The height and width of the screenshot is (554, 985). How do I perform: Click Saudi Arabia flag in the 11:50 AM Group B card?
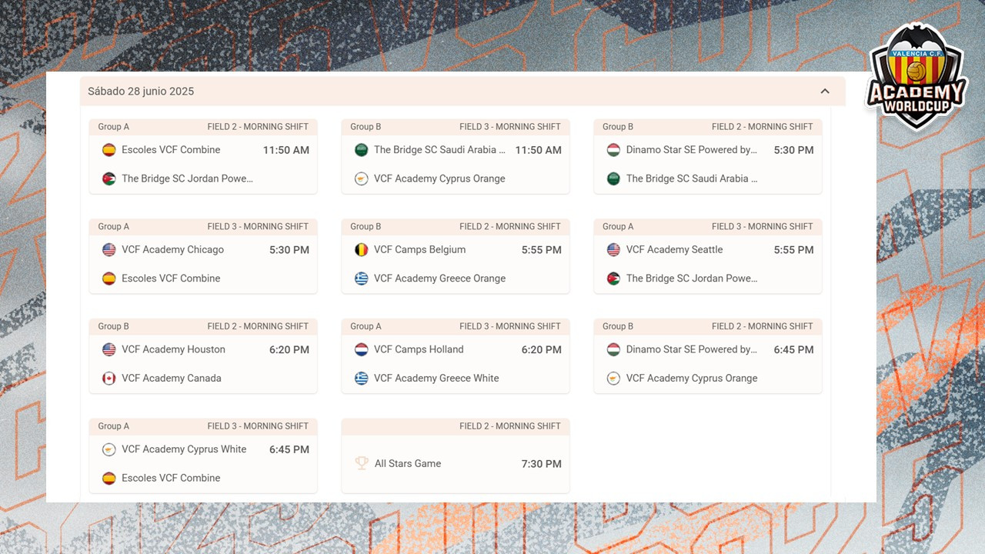click(x=362, y=150)
